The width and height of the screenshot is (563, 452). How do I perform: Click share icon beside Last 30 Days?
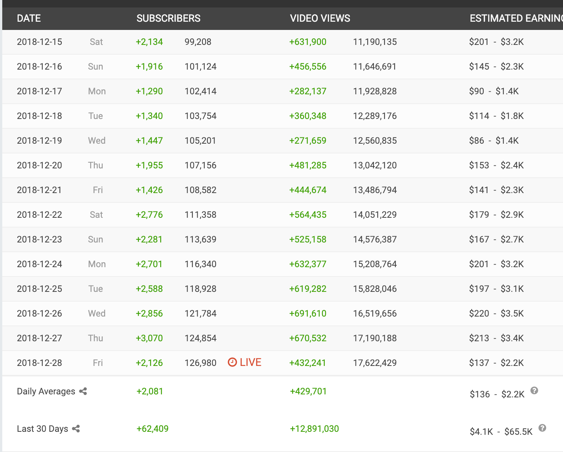click(76, 429)
